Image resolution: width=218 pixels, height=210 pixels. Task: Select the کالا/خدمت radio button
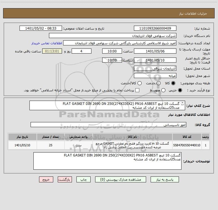140,83
